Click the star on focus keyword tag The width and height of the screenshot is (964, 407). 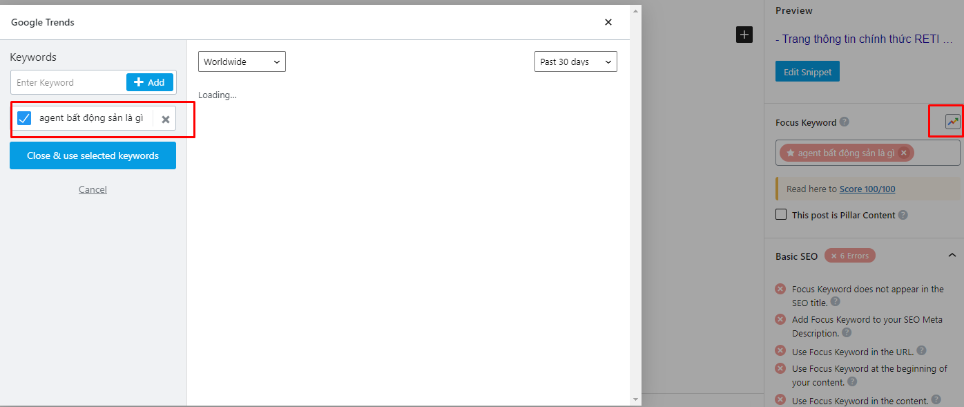click(x=791, y=153)
